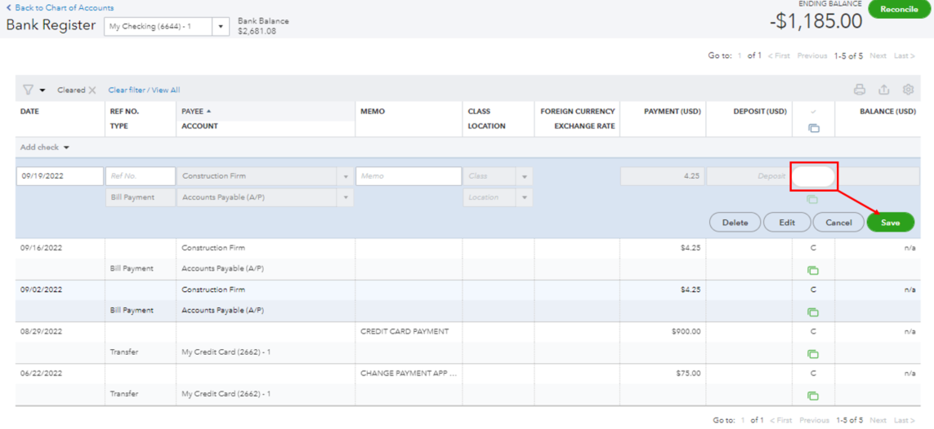Click the print icon above the register
Screen dimensions: 934x429
point(859,90)
